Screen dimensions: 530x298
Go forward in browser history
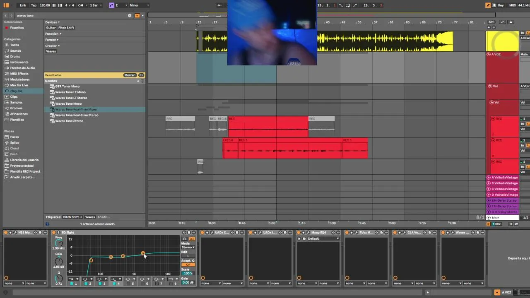coord(11,15)
